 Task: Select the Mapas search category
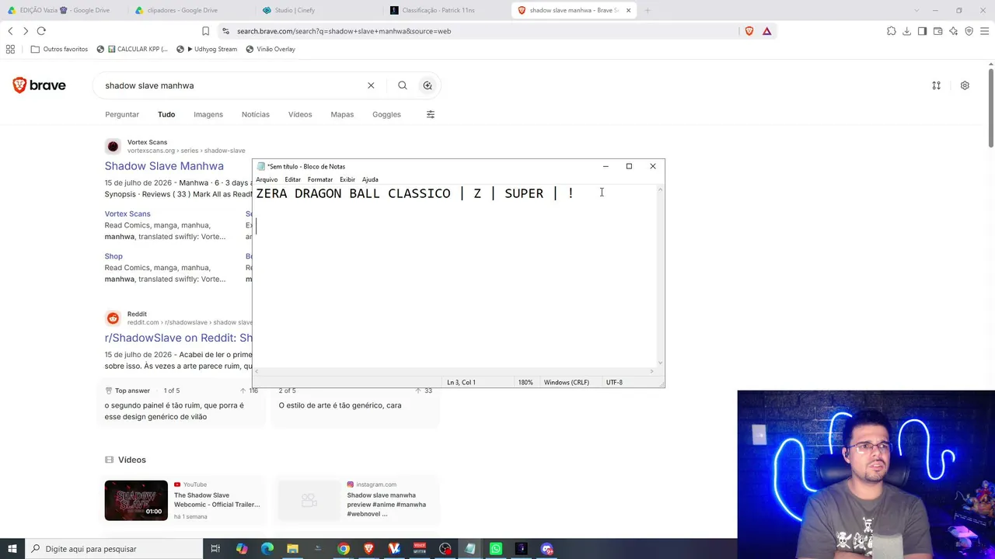pyautogui.click(x=342, y=114)
